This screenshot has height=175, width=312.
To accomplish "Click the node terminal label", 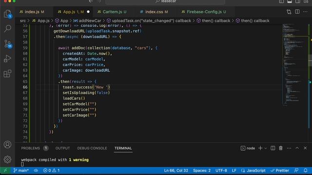I will click(x=248, y=148).
